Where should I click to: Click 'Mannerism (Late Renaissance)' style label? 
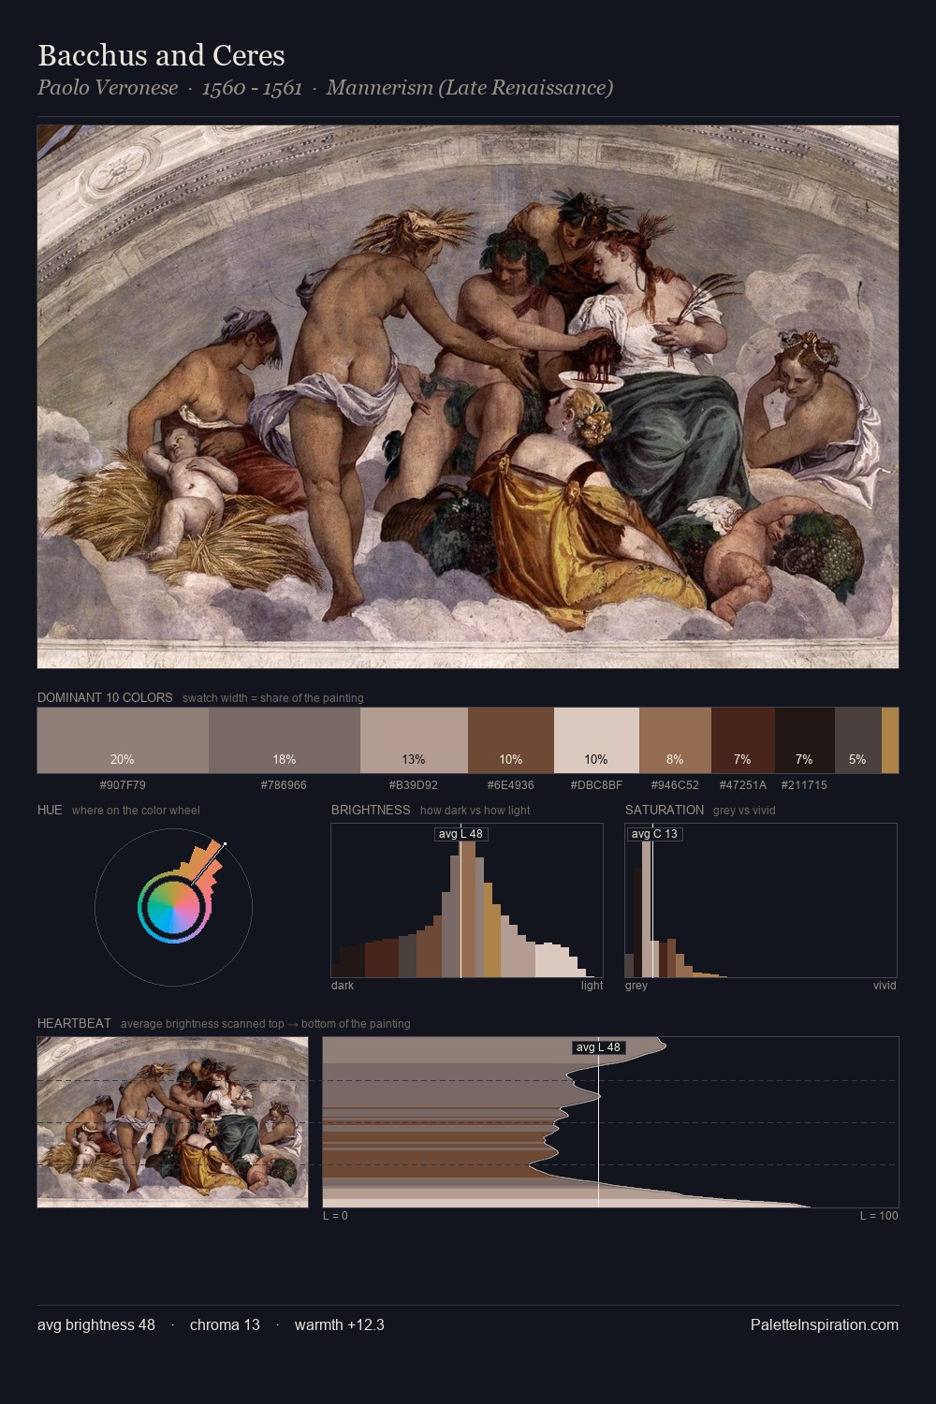pyautogui.click(x=470, y=88)
